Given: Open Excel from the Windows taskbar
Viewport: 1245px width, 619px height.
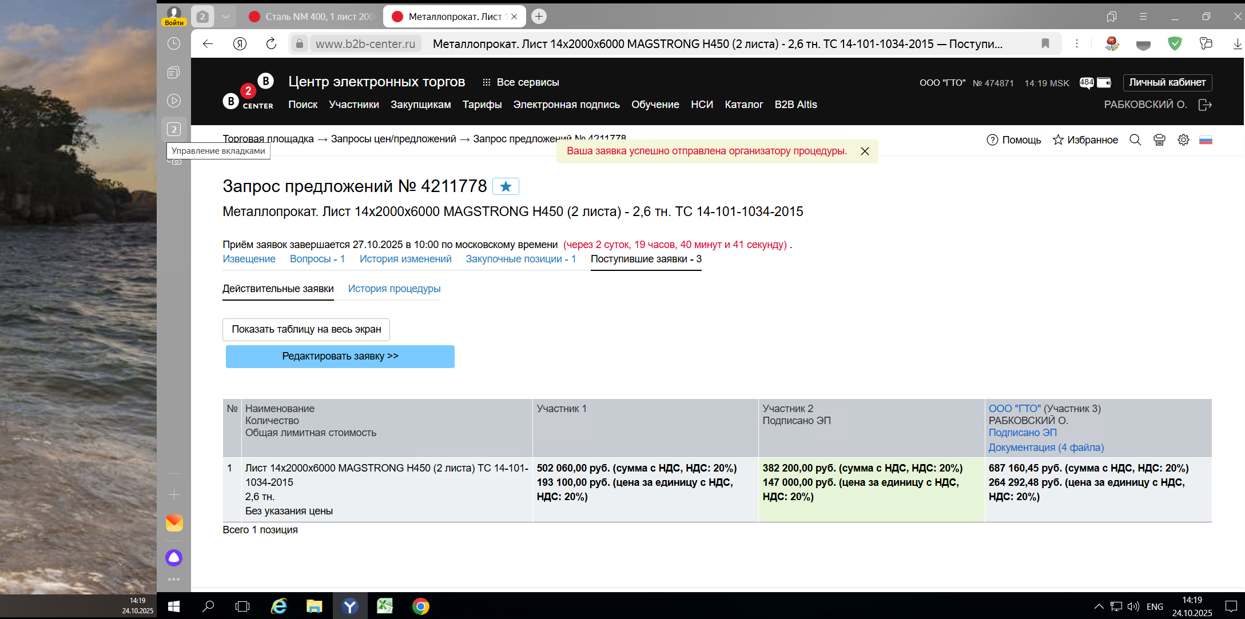Looking at the screenshot, I should pos(384,606).
